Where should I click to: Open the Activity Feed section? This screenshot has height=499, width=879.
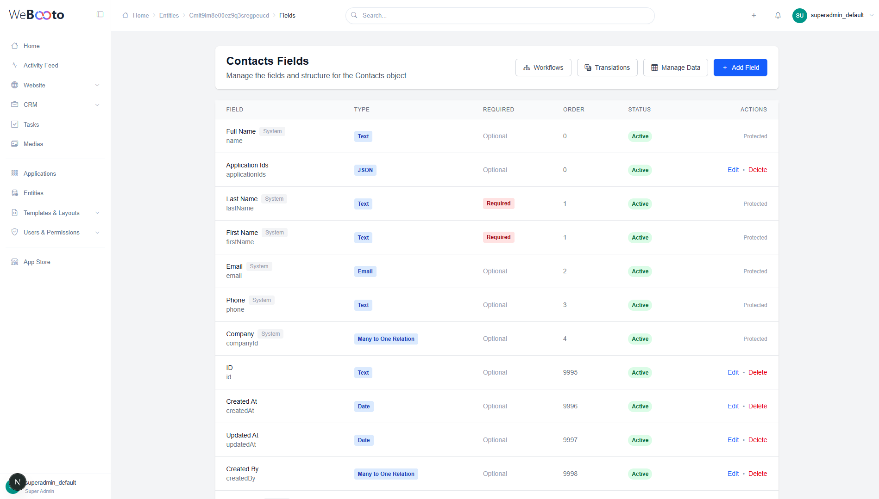[40, 65]
